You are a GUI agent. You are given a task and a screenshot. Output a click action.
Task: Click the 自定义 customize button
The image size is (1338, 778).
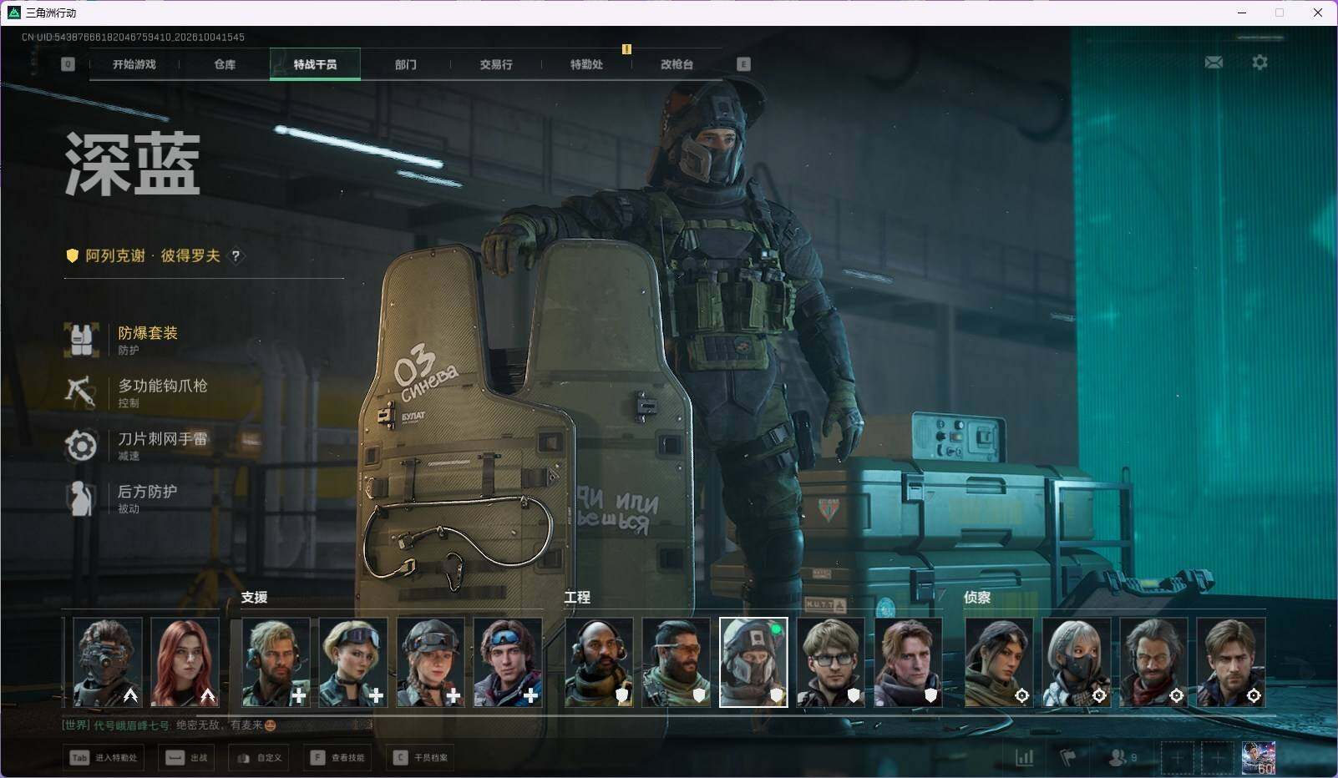point(259,757)
